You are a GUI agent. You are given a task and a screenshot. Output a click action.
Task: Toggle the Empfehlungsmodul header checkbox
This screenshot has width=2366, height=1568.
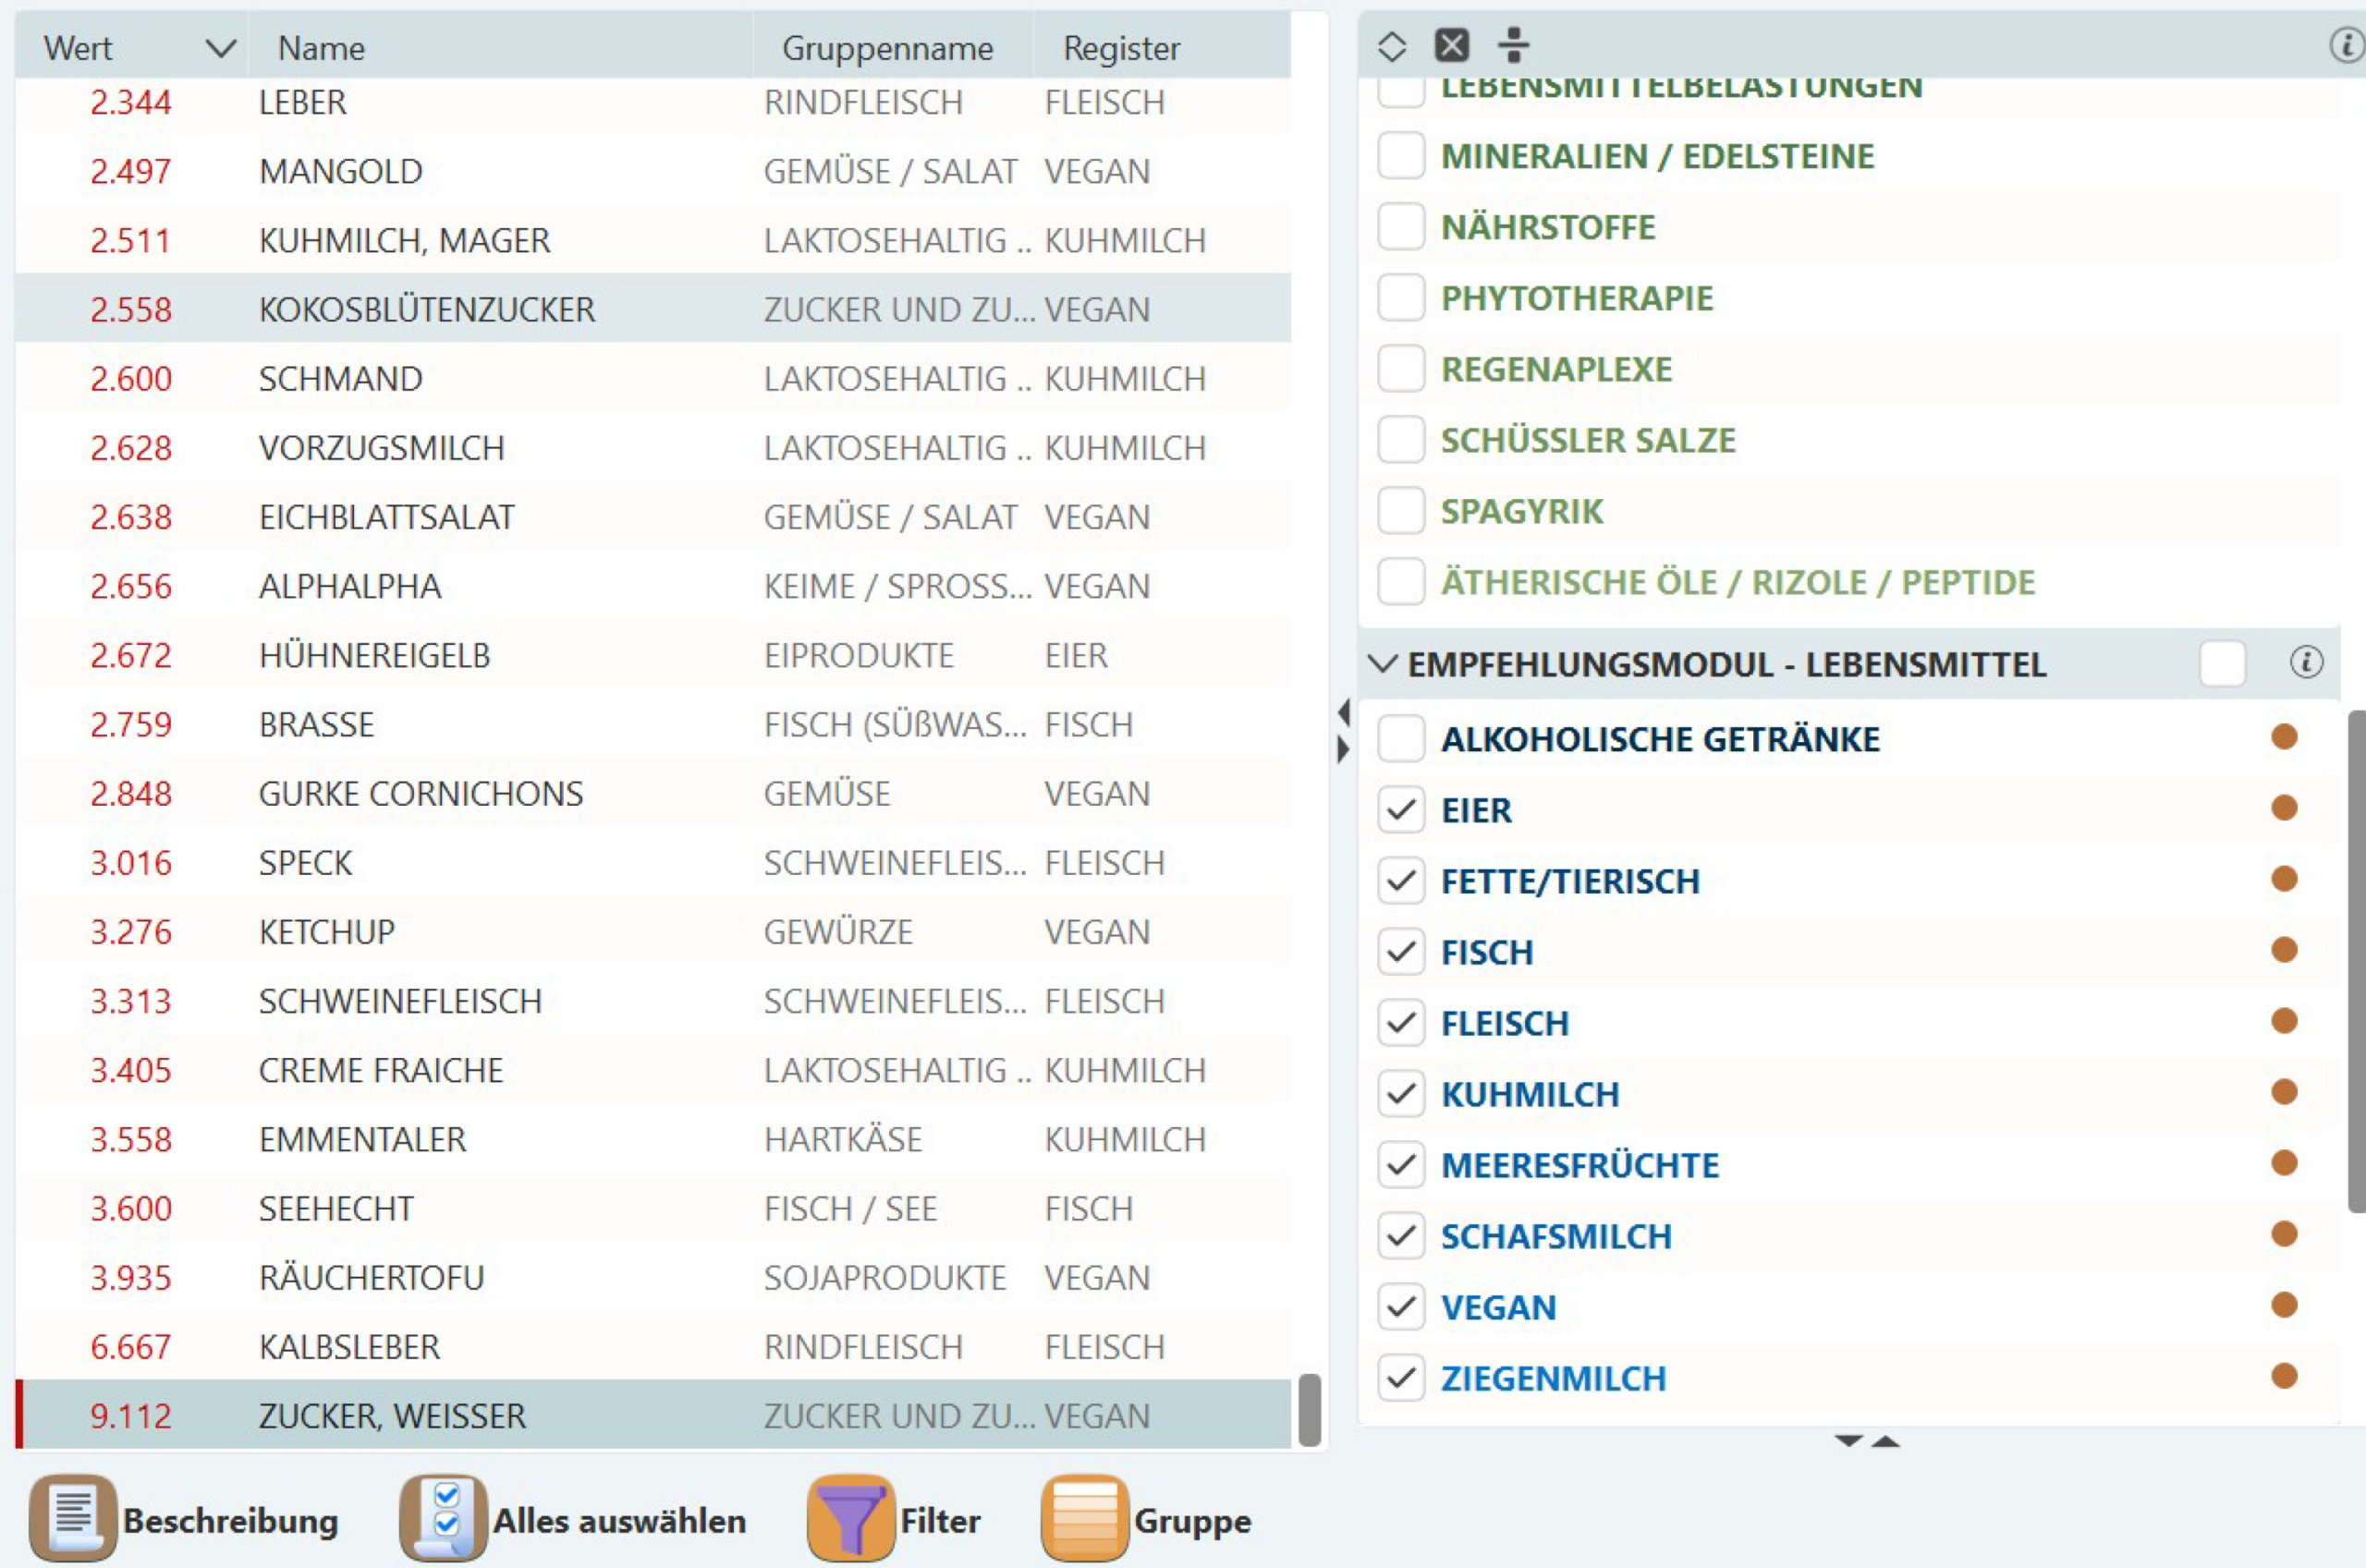coord(2222,664)
